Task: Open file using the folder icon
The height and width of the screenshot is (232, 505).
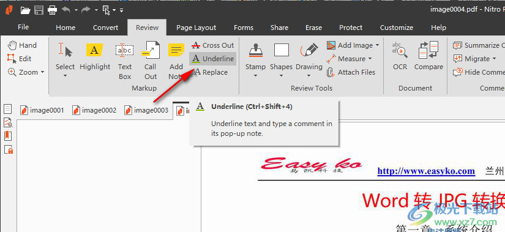Action: [26, 10]
